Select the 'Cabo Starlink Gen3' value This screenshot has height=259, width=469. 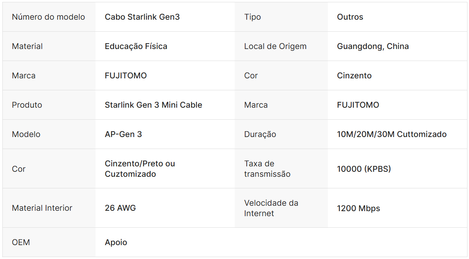pyautogui.click(x=142, y=17)
